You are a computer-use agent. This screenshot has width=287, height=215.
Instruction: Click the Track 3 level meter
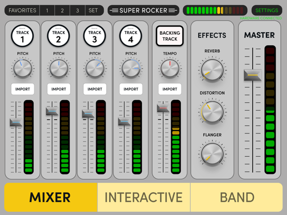point(101,137)
